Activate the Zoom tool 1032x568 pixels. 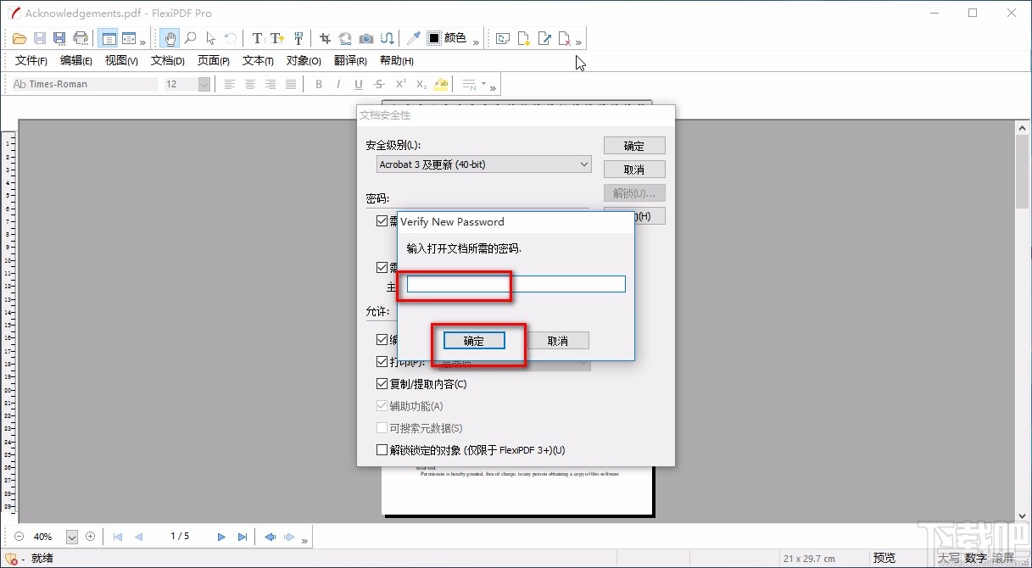[191, 37]
